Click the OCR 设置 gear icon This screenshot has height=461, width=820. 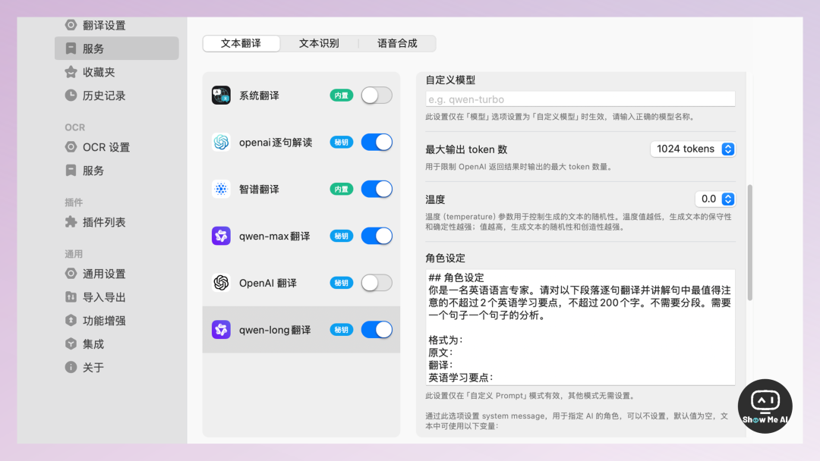71,146
